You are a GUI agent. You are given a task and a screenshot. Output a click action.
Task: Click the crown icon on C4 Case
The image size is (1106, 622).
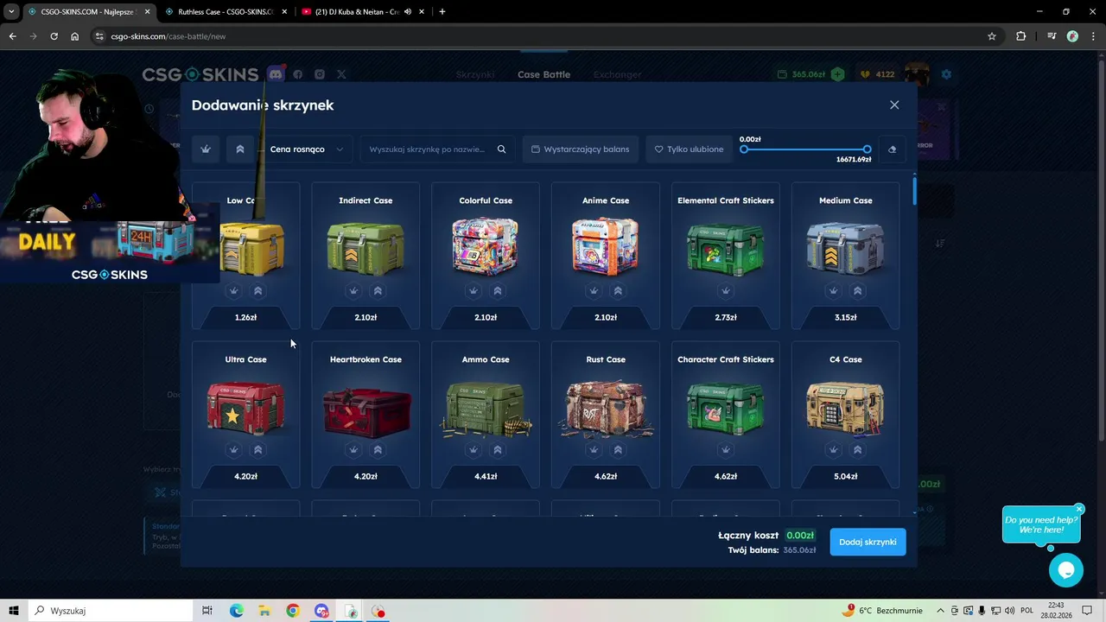(834, 450)
